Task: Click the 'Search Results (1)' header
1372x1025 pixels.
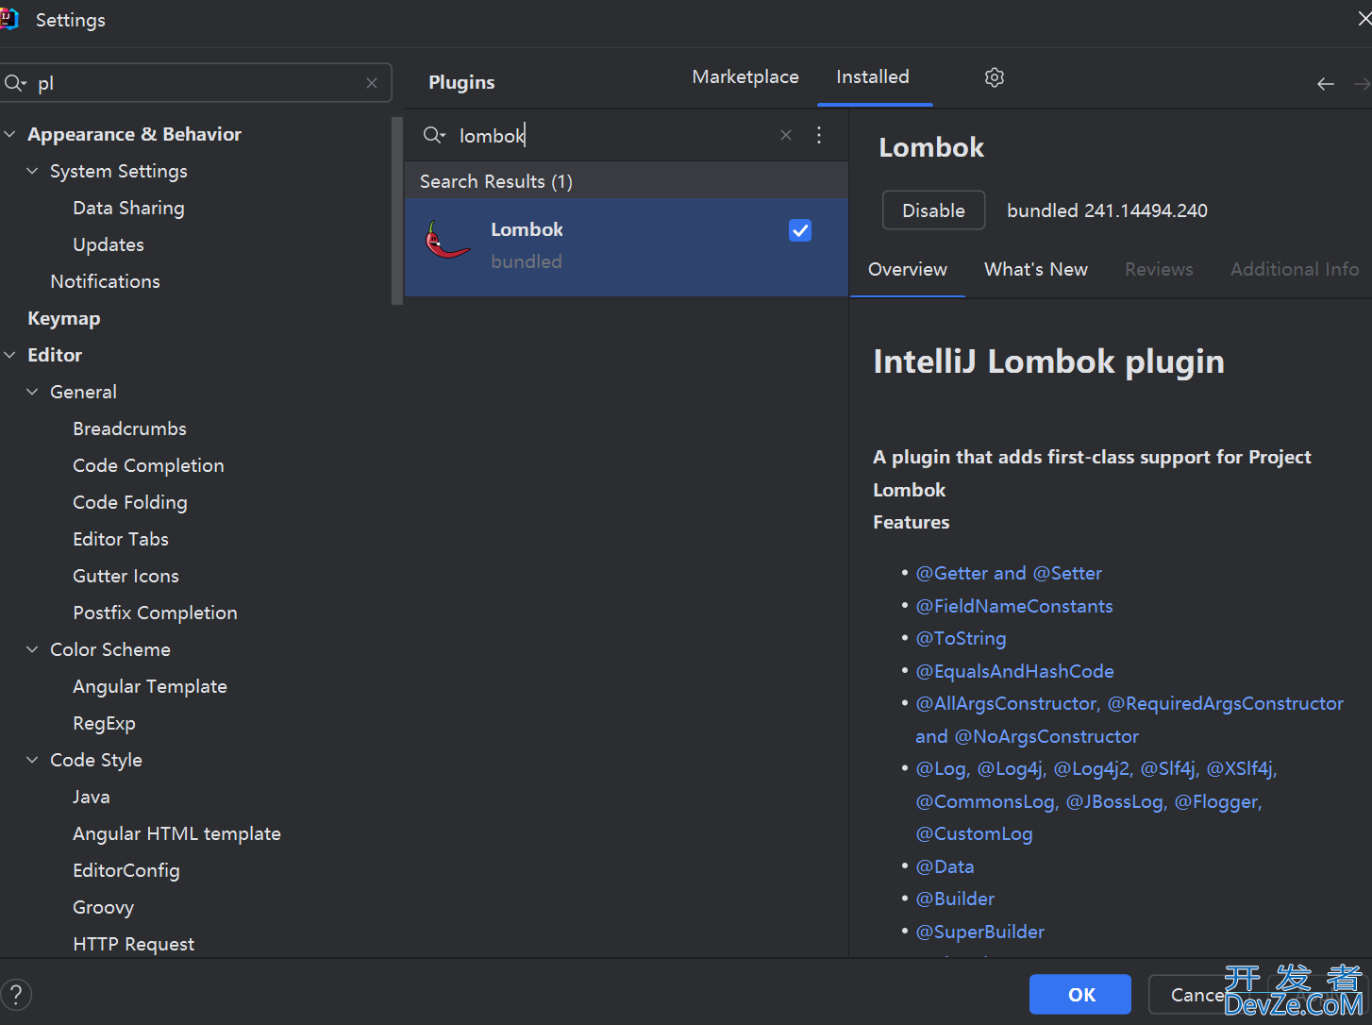Action: [x=496, y=181]
